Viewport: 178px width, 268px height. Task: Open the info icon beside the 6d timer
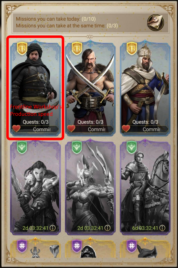click(x=162, y=228)
